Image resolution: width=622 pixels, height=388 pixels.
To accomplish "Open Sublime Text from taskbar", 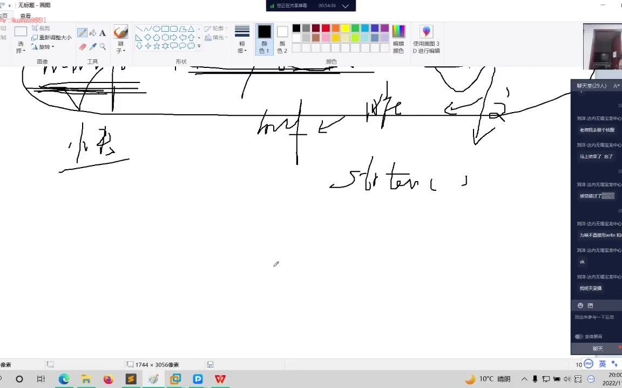I will [x=131, y=379].
